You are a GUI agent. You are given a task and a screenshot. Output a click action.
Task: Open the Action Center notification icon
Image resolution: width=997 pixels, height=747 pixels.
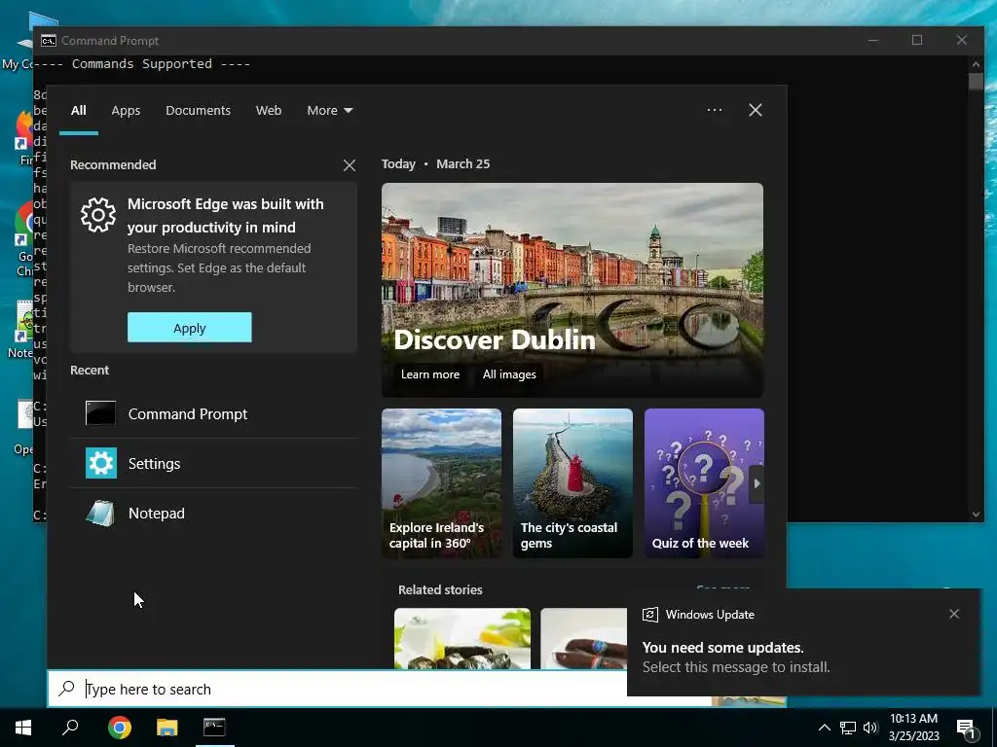coord(966,729)
